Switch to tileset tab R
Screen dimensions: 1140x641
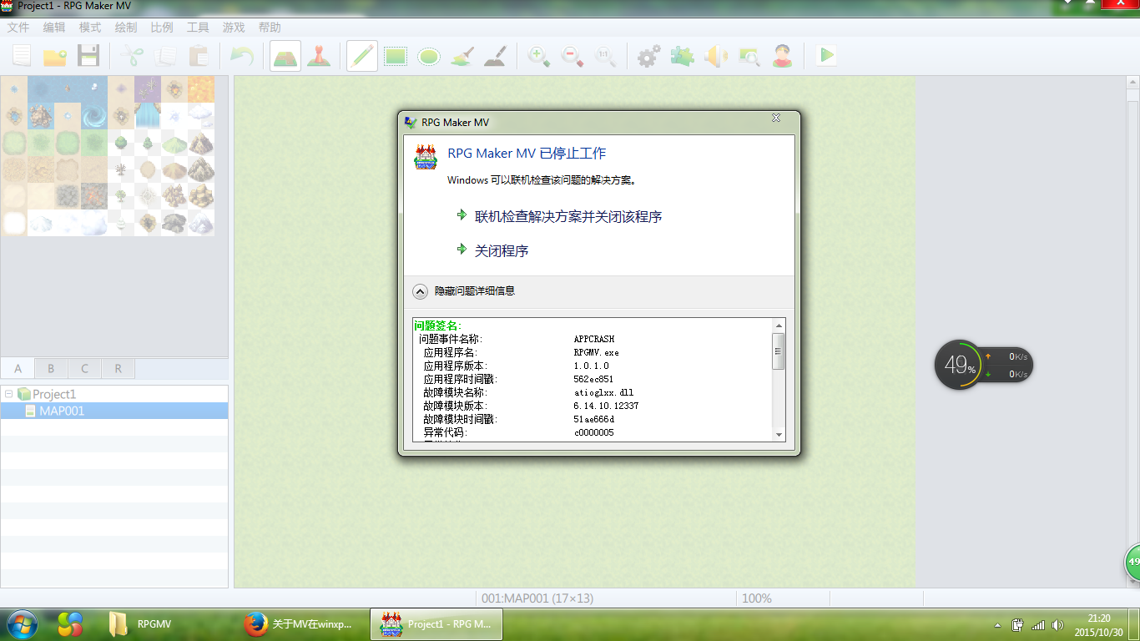click(x=118, y=368)
